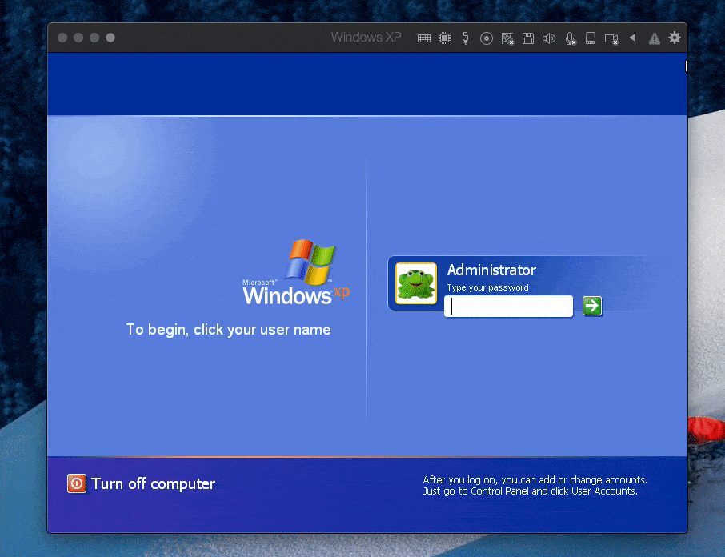This screenshot has width=725, height=557.
Task: Click the disconnected network icon
Action: point(507,38)
